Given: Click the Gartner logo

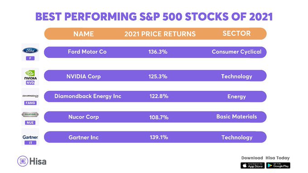Looking at the screenshot, I should [x=30, y=137].
